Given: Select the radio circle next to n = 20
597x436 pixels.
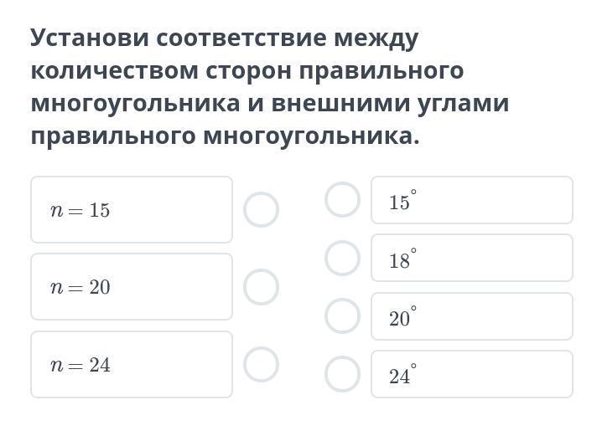Looking at the screenshot, I should click(261, 287).
